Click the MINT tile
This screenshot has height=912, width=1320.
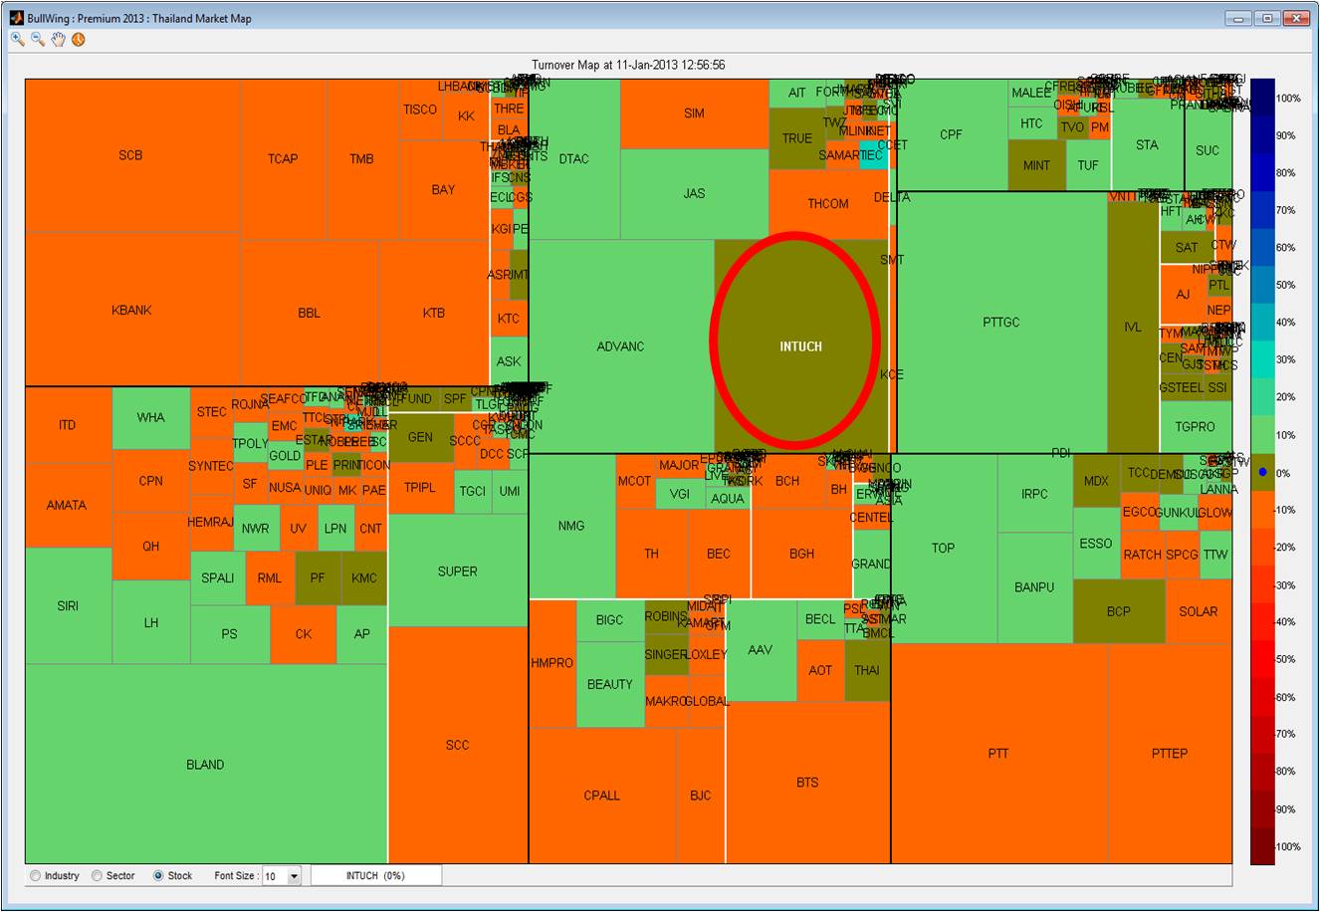1036,165
